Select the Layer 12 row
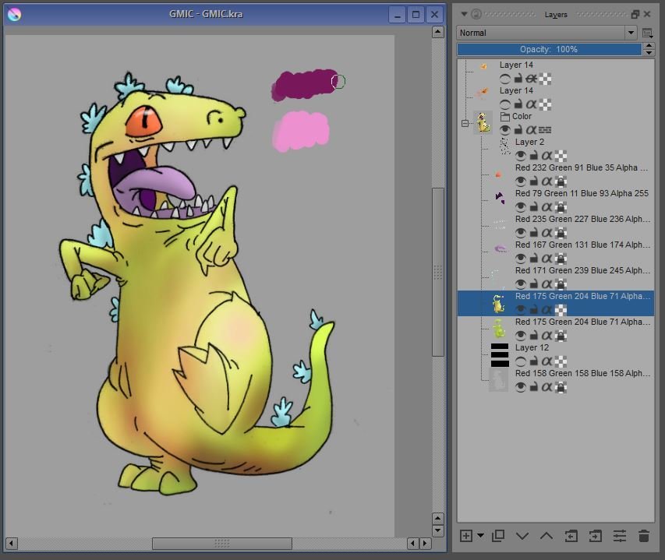665x560 pixels. pos(556,354)
